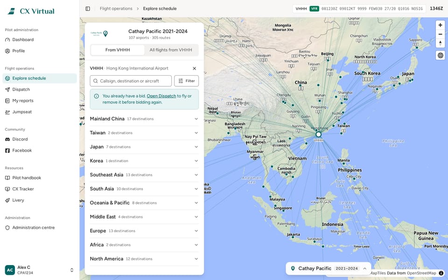This screenshot has width=448, height=280.
Task: Click the Discord icon in the sidebar
Action: [x=7, y=139]
